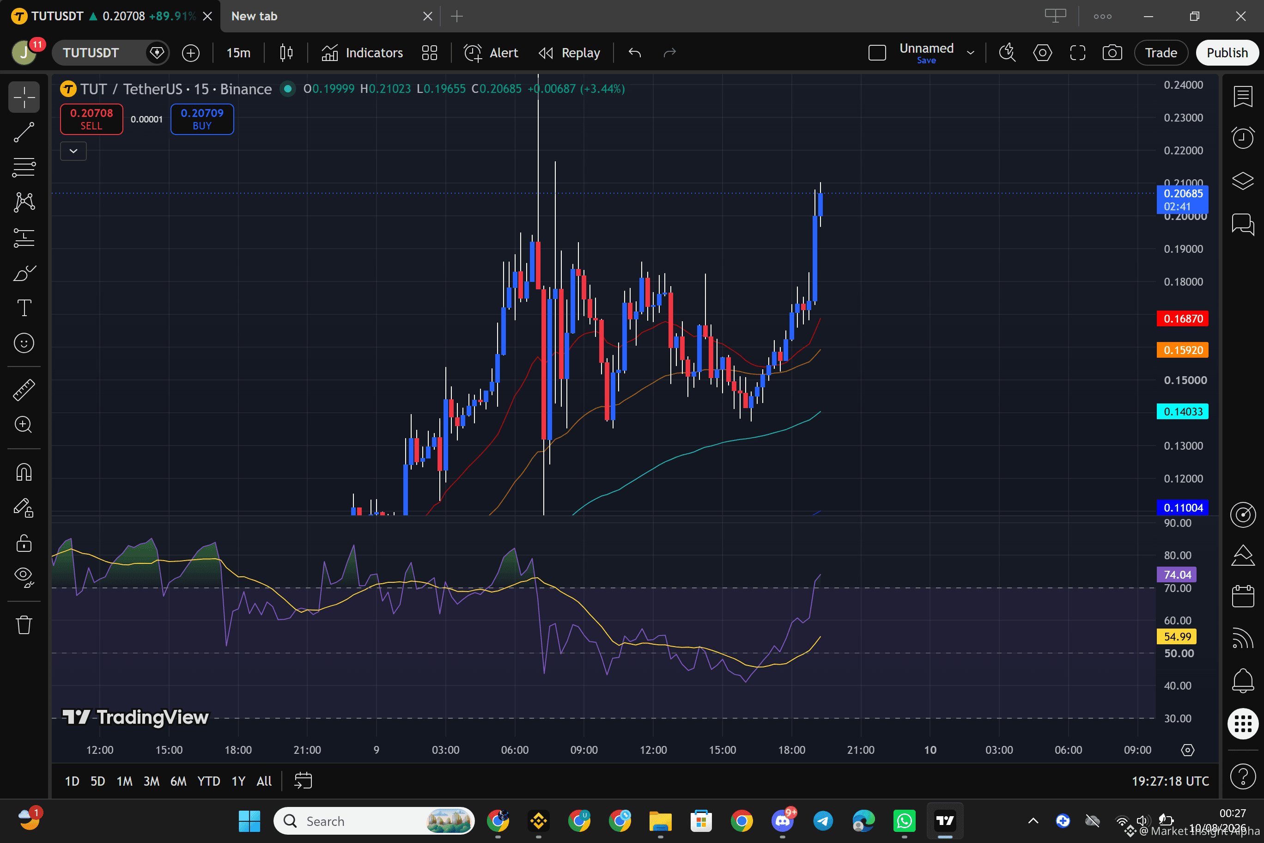Select the brush drawing tool
The width and height of the screenshot is (1264, 843).
coord(24,273)
